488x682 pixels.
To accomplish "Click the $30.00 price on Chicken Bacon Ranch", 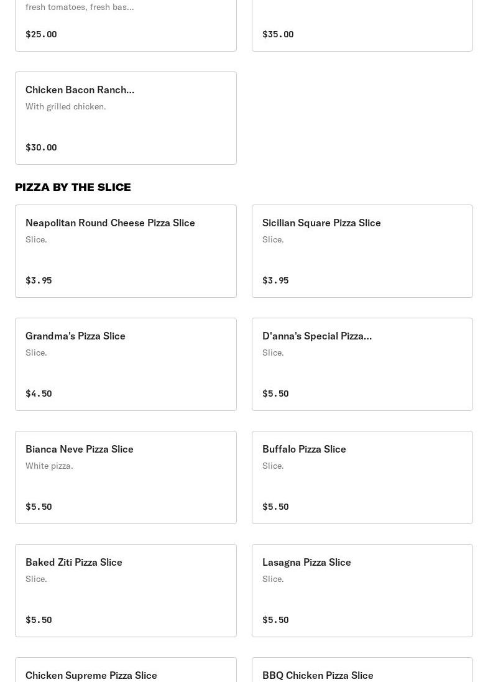I will coord(41,147).
